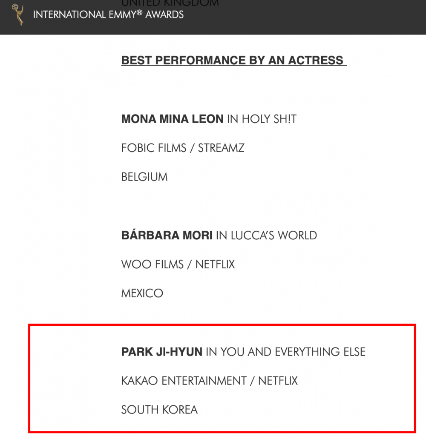Click the Fobic Films / Streamz line
426x439 pixels.
(x=183, y=148)
